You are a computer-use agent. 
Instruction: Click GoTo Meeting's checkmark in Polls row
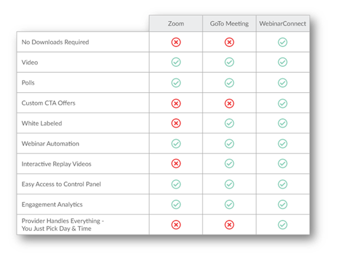point(230,83)
